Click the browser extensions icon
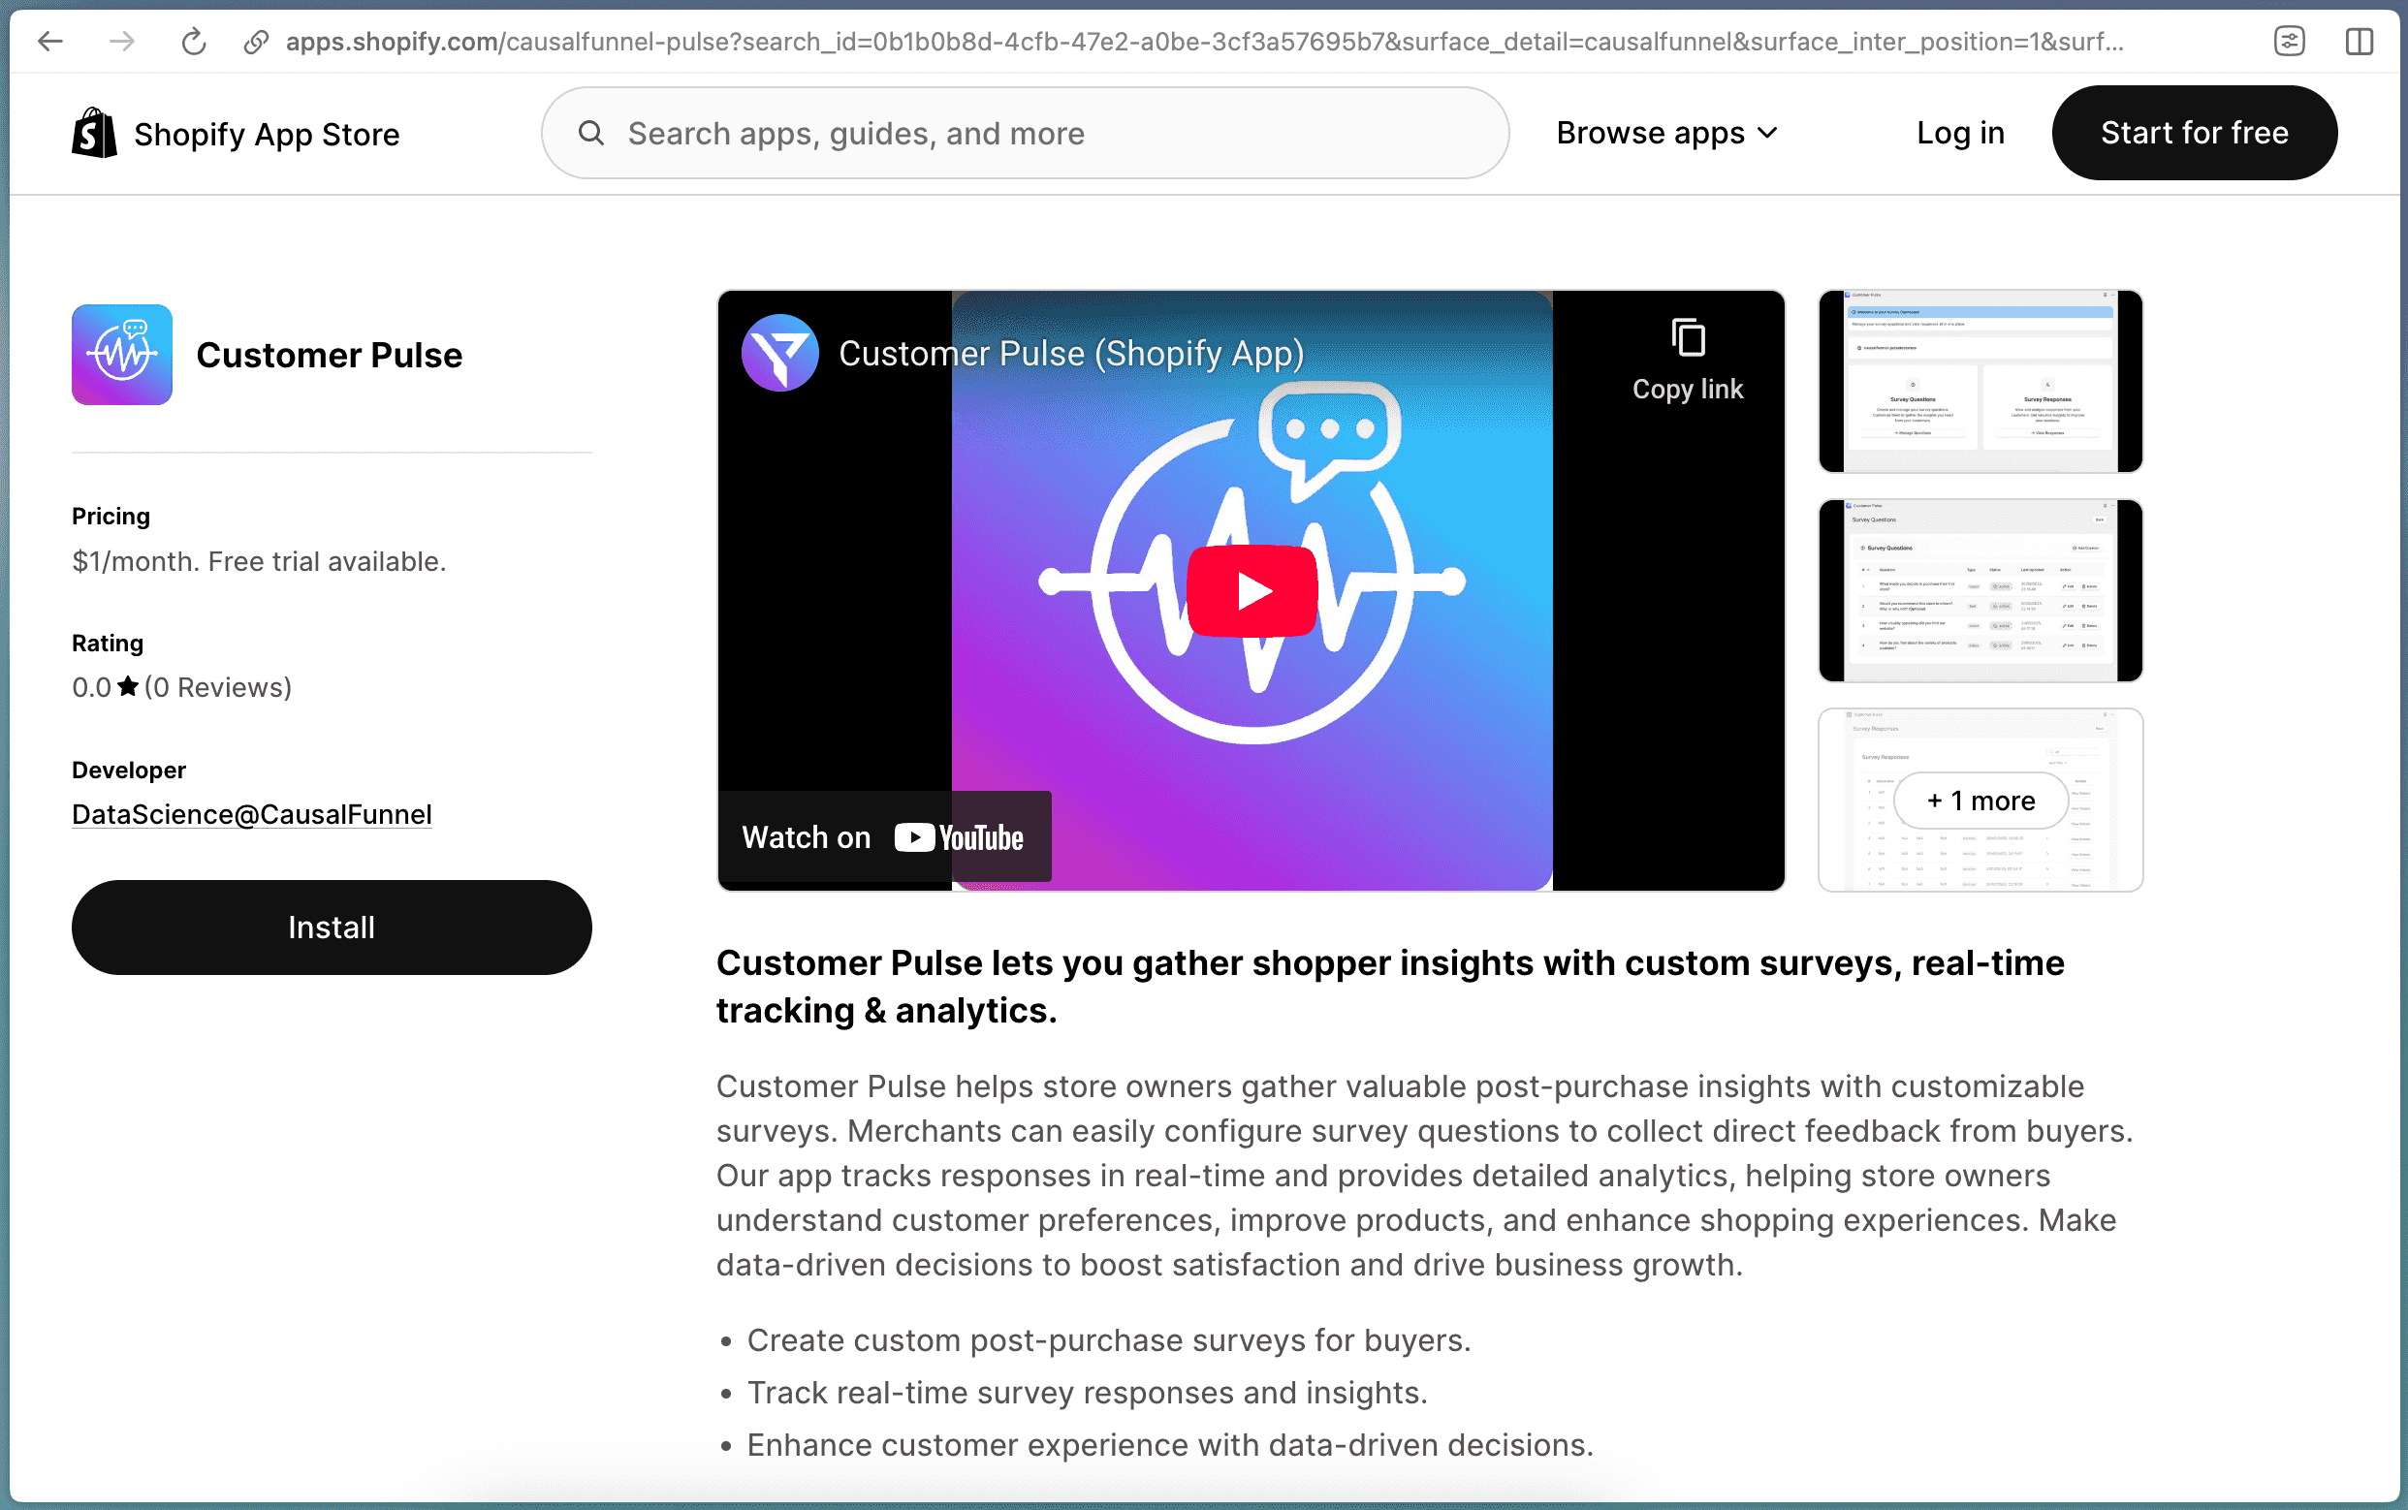 pos(2288,41)
